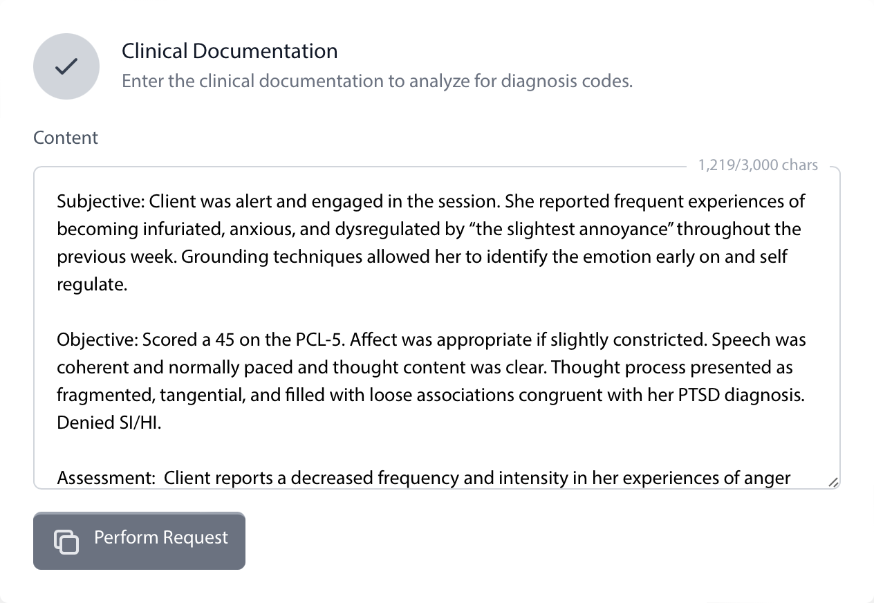Click the word 'Objective:' in the note
Screen dimensions: 874x603
click(97, 340)
